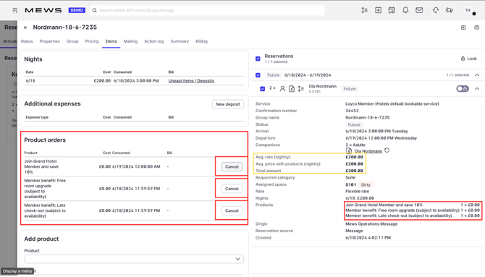Click the Lock button

click(469, 59)
